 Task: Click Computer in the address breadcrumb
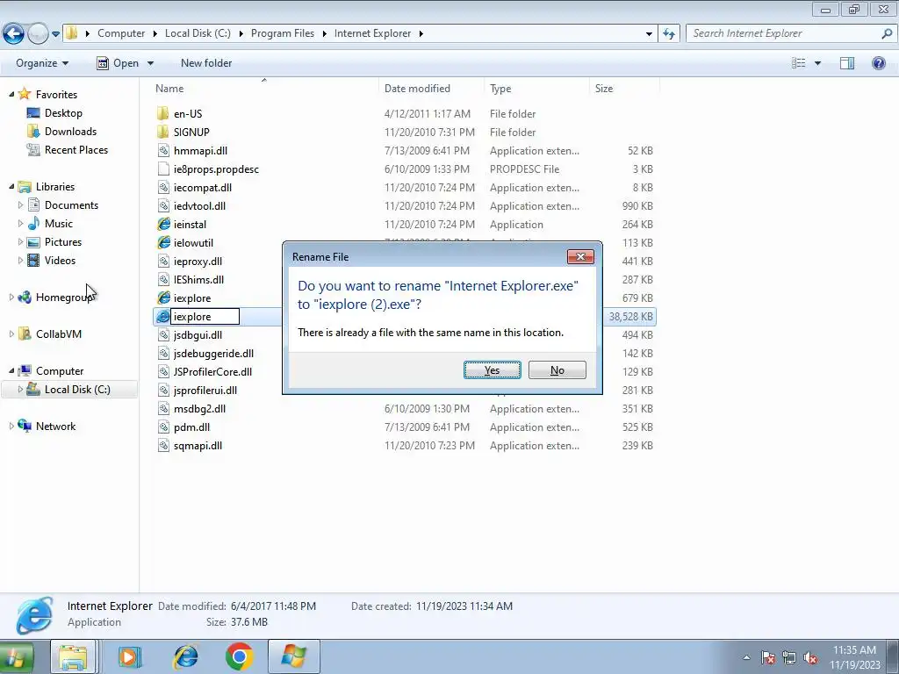pyautogui.click(x=121, y=33)
